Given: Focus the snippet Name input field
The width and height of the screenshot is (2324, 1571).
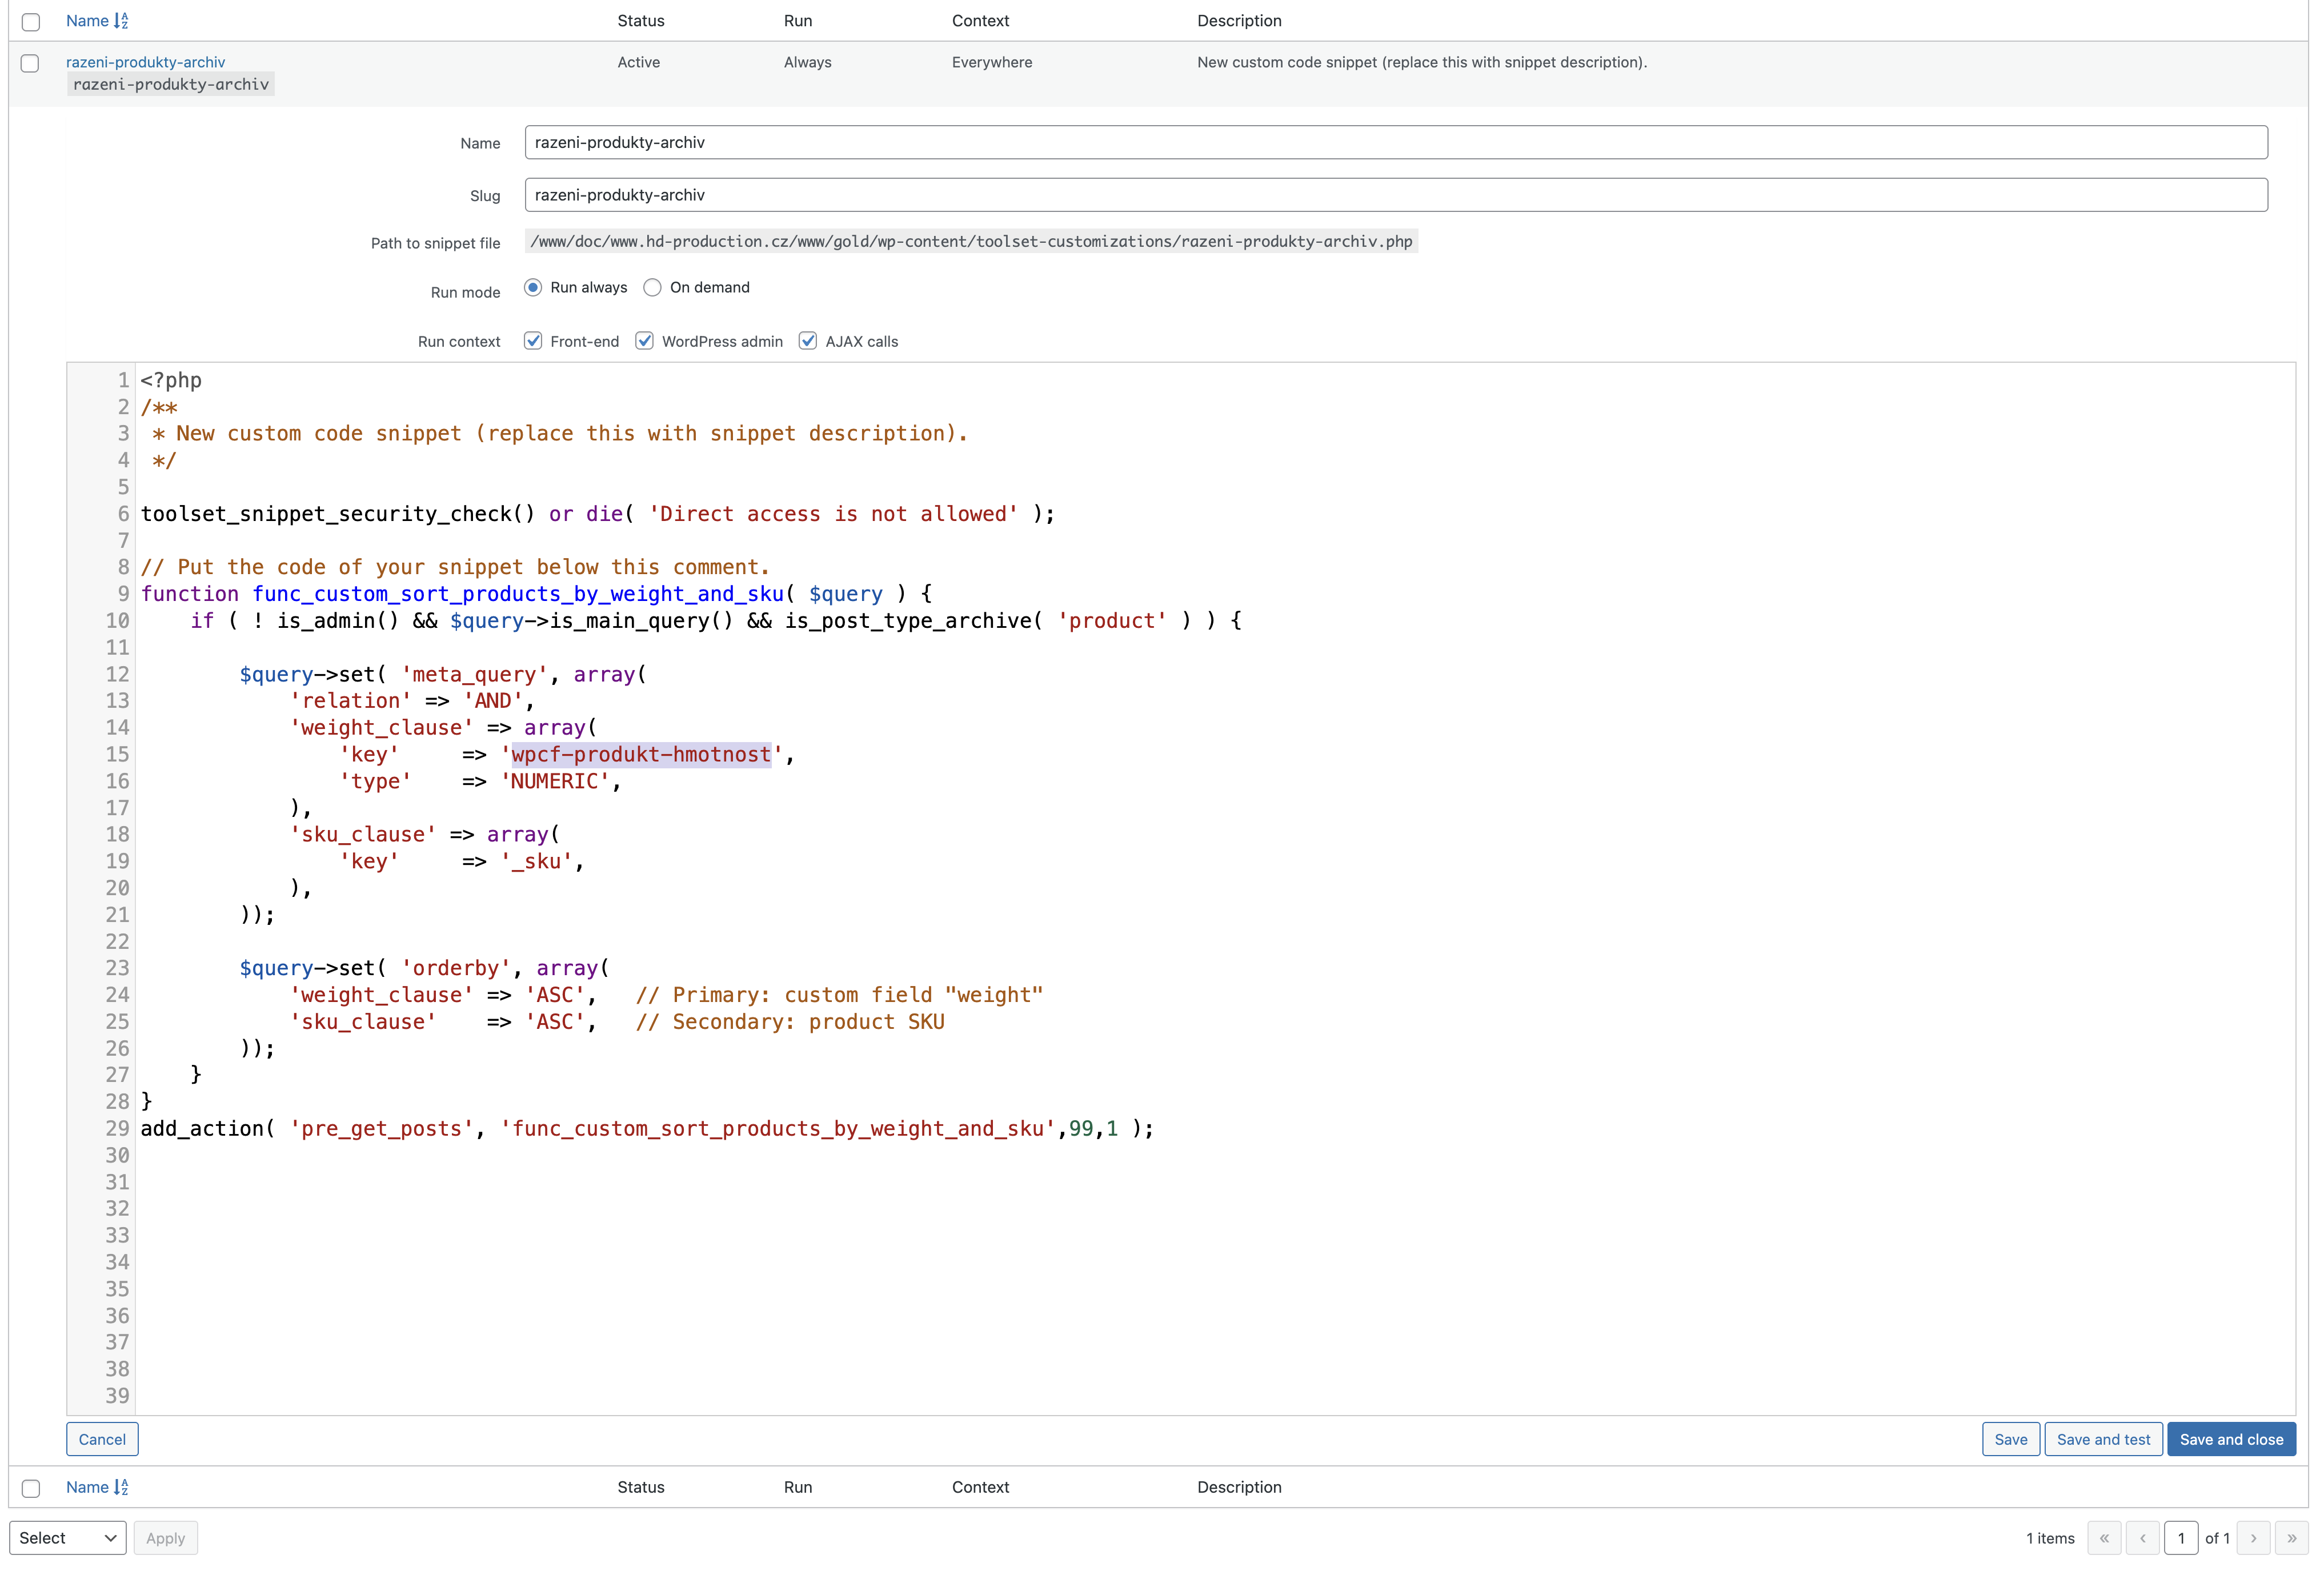Looking at the screenshot, I should (1396, 142).
